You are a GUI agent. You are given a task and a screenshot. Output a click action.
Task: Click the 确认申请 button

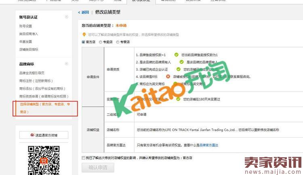coord(98,167)
